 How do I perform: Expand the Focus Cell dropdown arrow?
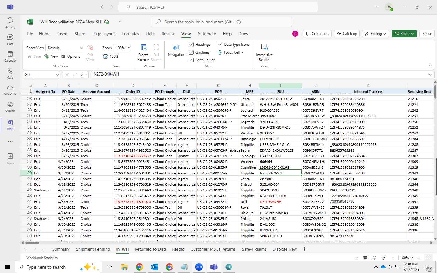(242, 52)
